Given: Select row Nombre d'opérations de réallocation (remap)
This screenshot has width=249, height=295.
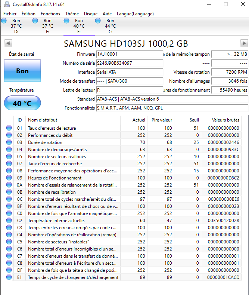Looking at the screenshot, I should click(x=122, y=234).
